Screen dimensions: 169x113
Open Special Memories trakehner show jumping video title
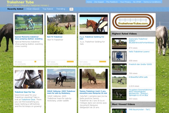pyautogui.click(x=29, y=38)
